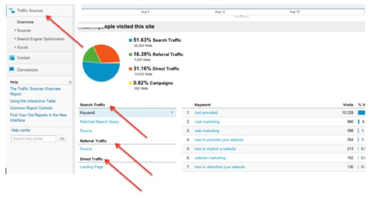Click the Aug 19 timeline label
372x198 pixels.
coord(294,12)
